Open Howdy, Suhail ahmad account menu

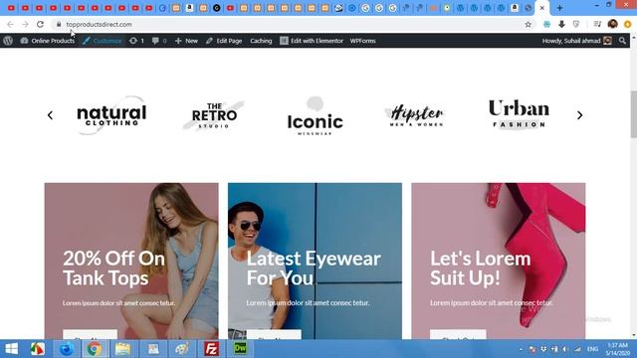[577, 41]
